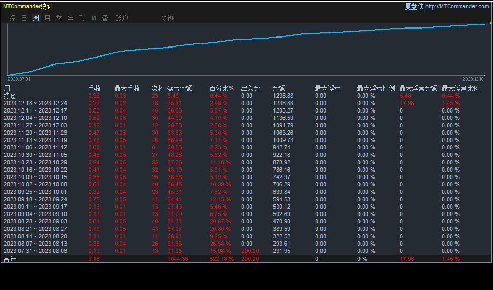
Task: Select the M tab
Action: pyautogui.click(x=94, y=18)
